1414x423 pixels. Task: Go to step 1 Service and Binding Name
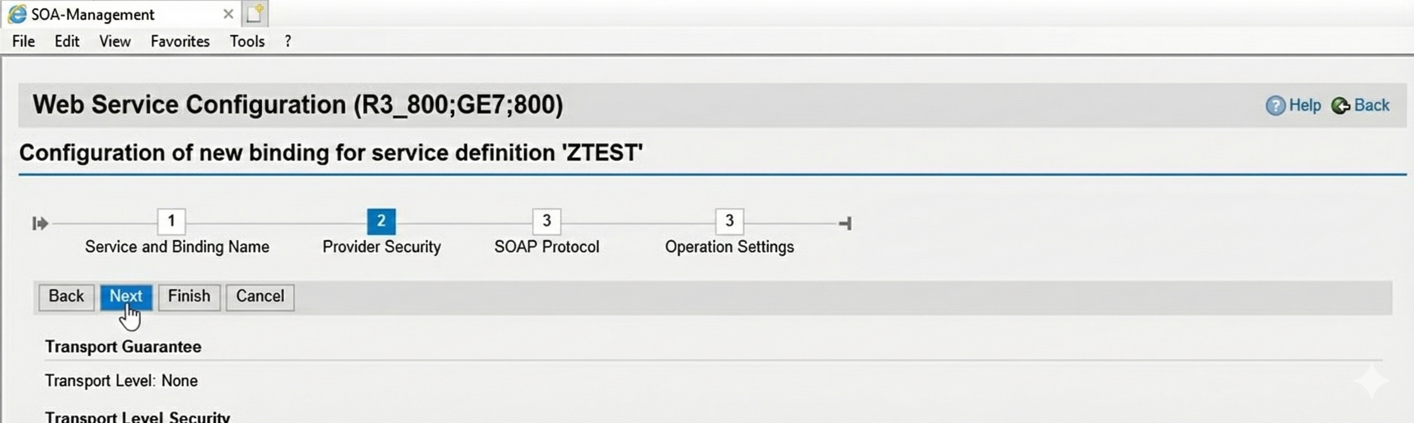[x=171, y=221]
